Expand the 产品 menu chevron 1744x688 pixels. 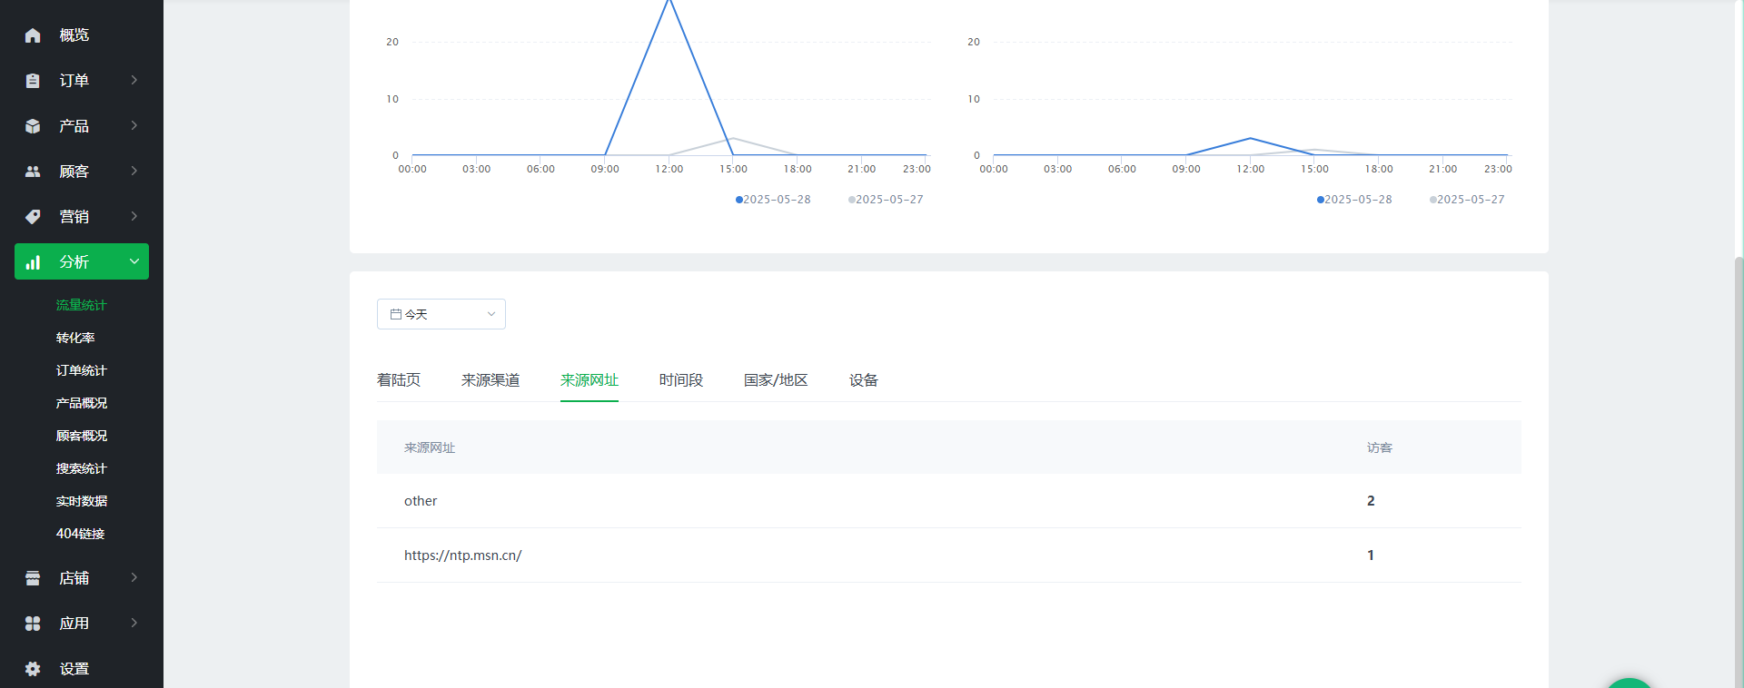tap(134, 125)
